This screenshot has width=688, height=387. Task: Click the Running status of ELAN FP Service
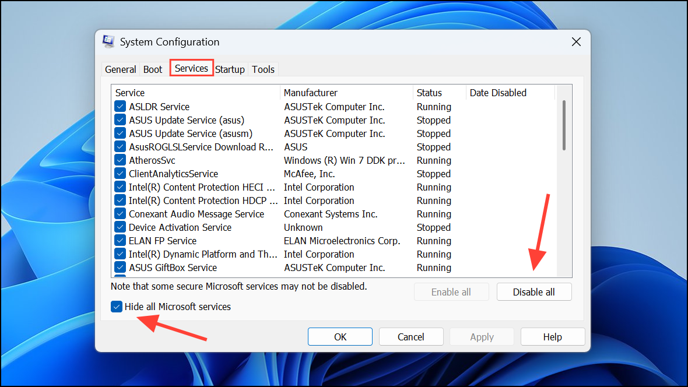pos(434,241)
